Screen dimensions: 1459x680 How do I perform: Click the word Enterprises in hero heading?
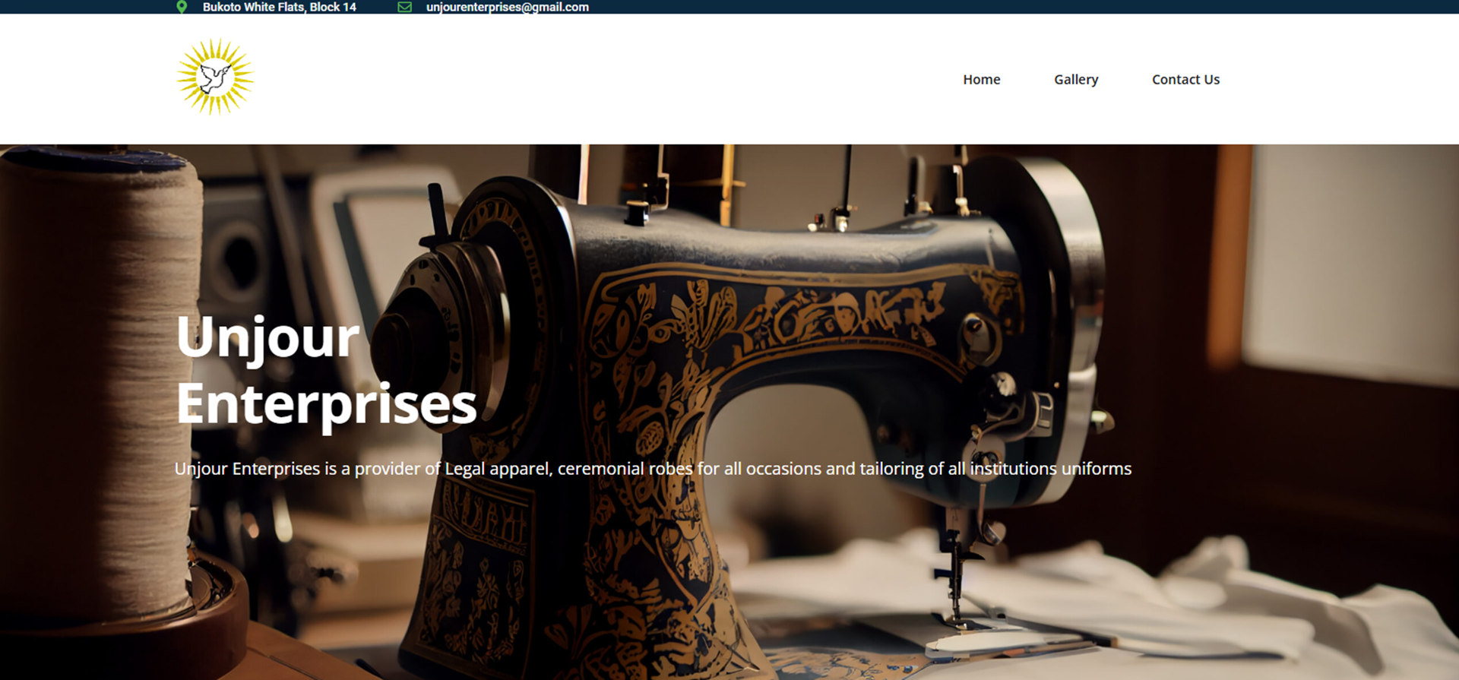[327, 403]
